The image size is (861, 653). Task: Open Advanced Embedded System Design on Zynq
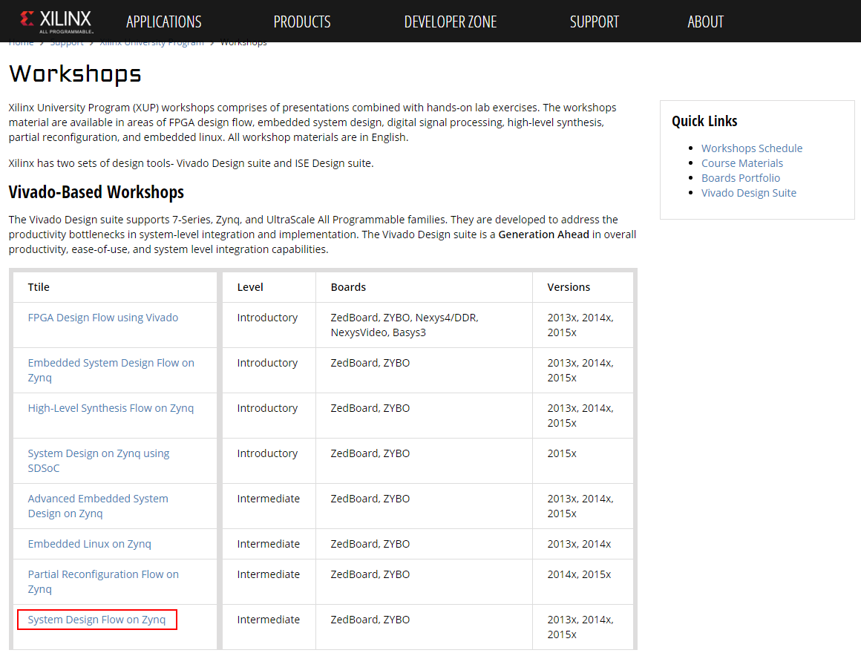click(x=98, y=506)
